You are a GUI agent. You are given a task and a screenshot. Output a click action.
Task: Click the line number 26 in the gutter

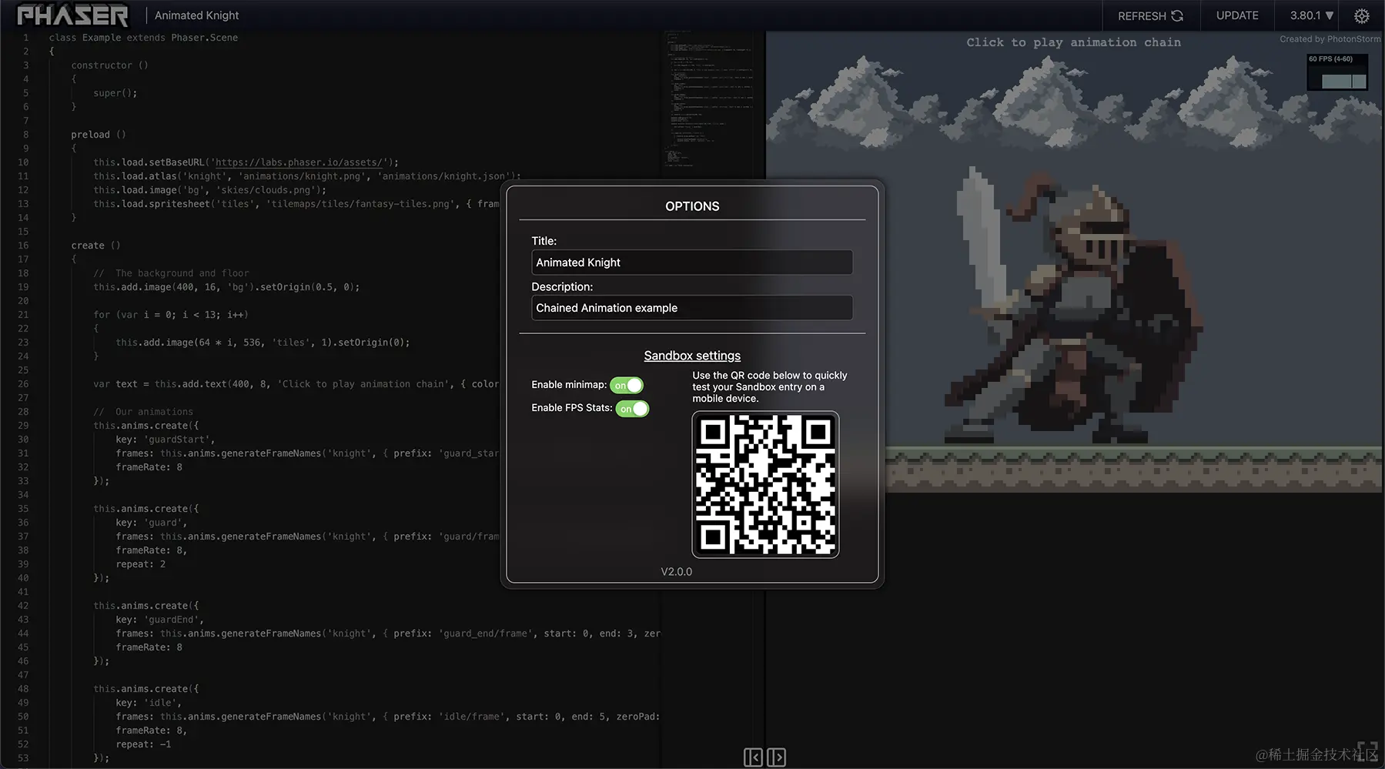pos(23,384)
